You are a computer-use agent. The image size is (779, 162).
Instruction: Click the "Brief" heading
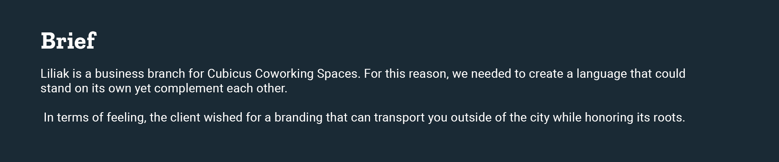pos(68,41)
